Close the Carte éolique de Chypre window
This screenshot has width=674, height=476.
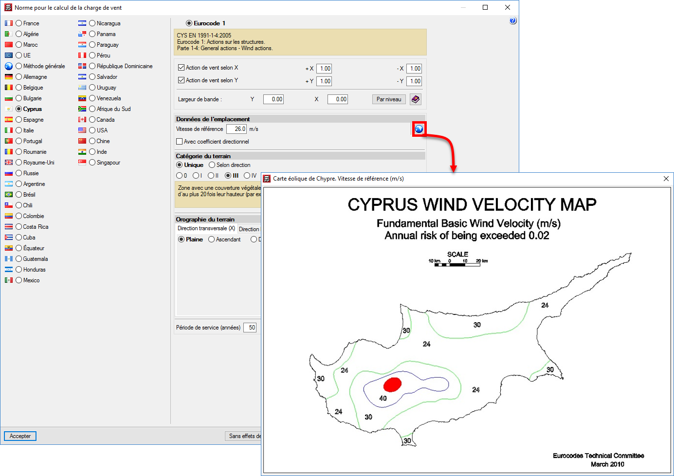pyautogui.click(x=666, y=179)
